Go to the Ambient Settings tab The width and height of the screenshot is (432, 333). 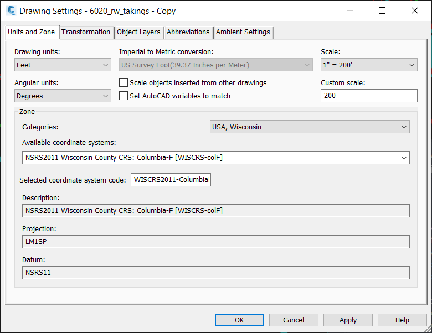click(243, 32)
